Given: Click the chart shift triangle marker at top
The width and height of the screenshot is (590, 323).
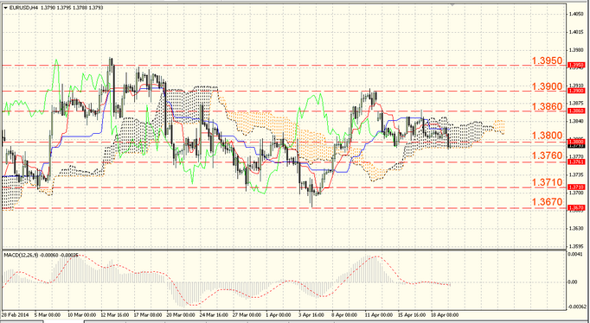Looking at the screenshot, I should coord(452,4).
